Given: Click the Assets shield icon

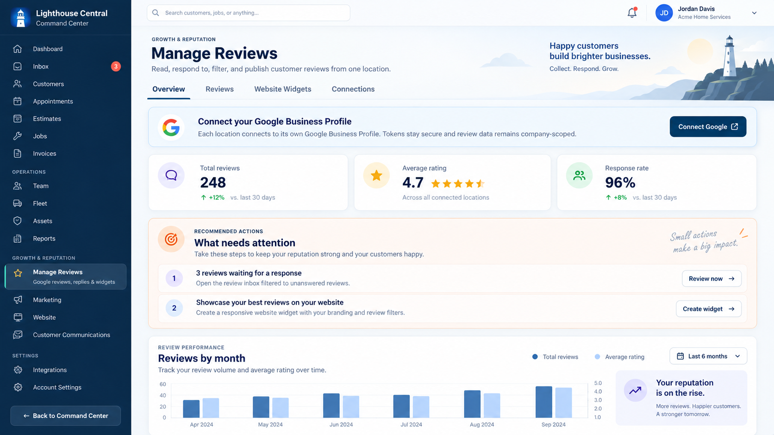Looking at the screenshot, I should click(x=18, y=221).
